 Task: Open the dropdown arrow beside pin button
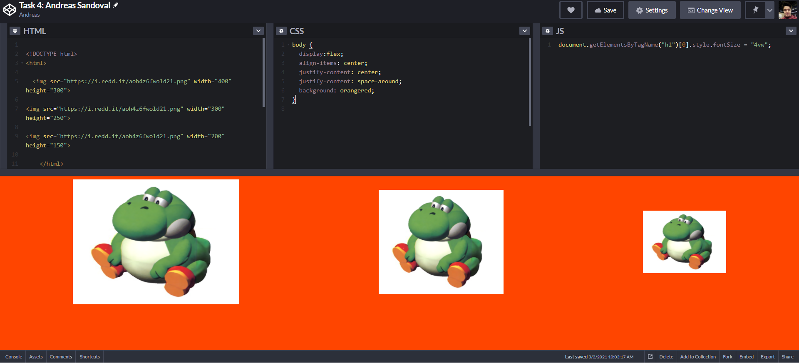tap(770, 10)
